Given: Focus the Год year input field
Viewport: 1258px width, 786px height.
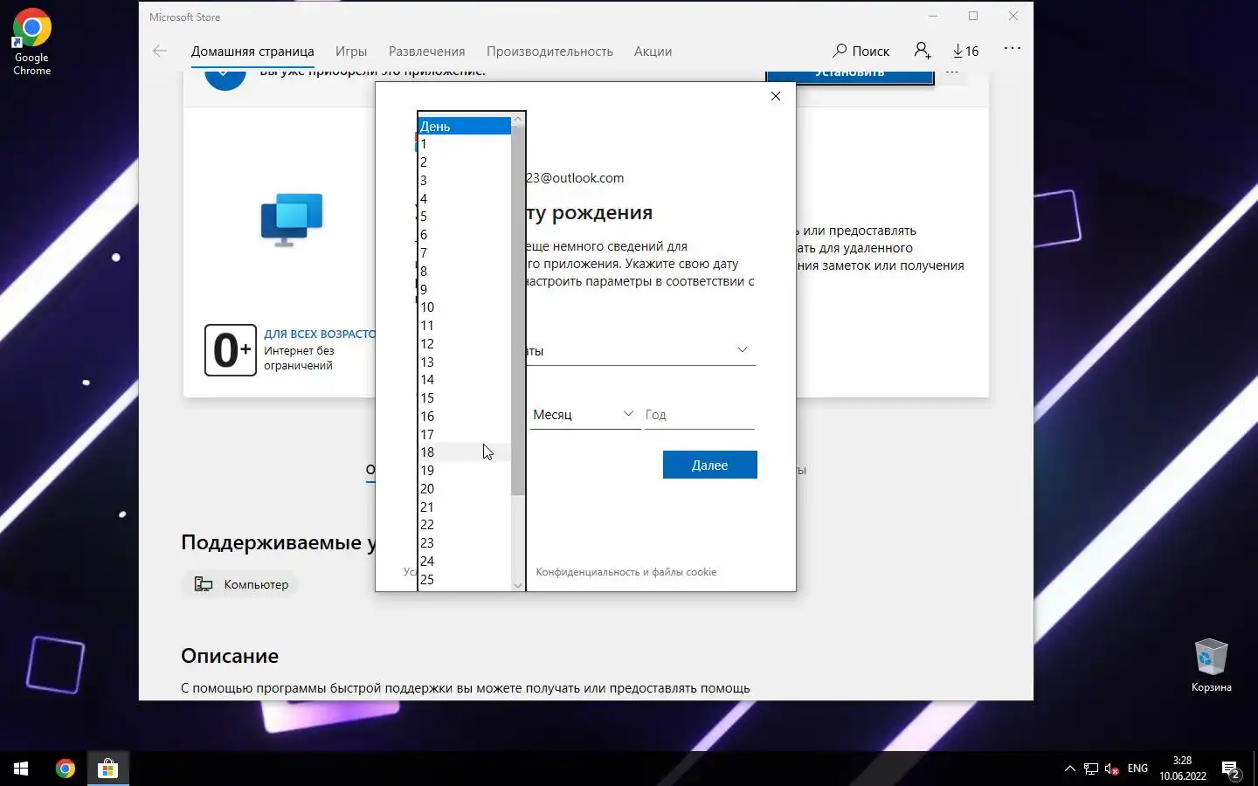Looking at the screenshot, I should click(699, 415).
